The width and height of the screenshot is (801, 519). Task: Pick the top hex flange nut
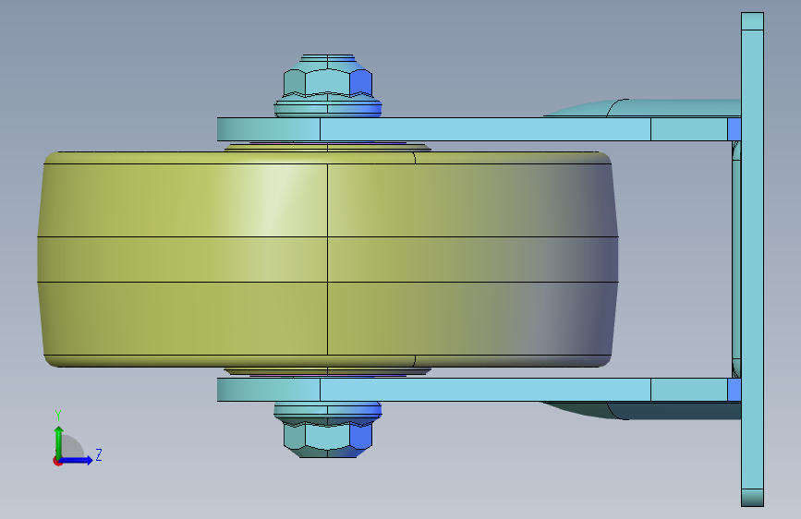pos(328,85)
